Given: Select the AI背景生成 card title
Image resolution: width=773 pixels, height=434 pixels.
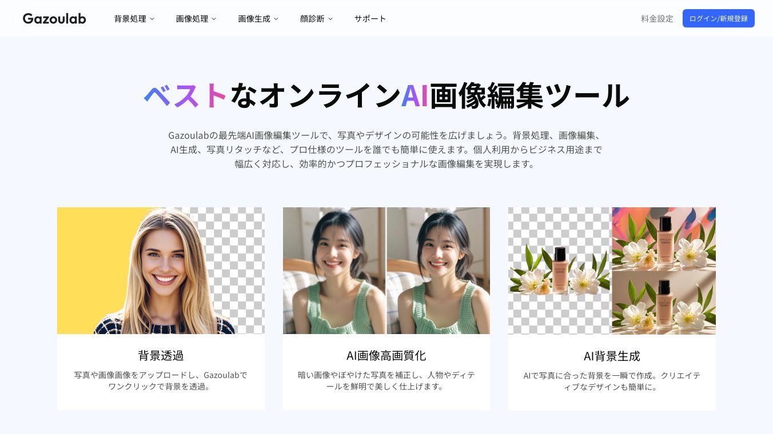Looking at the screenshot, I should (x=612, y=356).
